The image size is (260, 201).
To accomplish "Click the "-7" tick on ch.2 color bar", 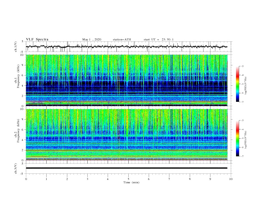I will click(x=242, y=156).
